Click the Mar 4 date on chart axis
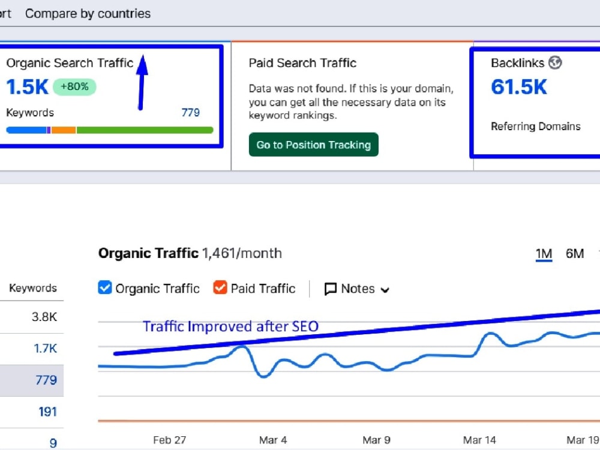 (x=273, y=440)
